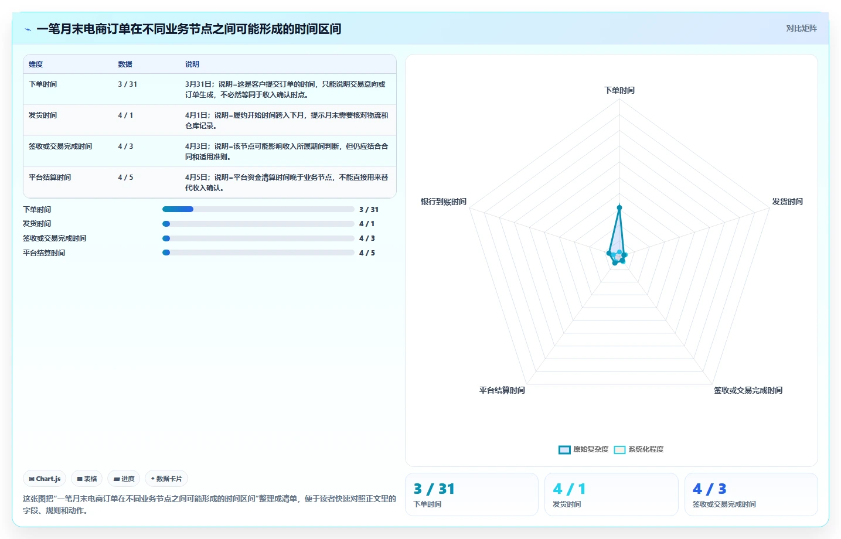Click the radar axis label 平台结算时间
Screen dimensions: 841x539
click(502, 390)
